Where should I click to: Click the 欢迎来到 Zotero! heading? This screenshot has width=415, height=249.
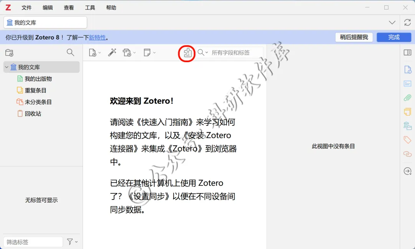[142, 101]
